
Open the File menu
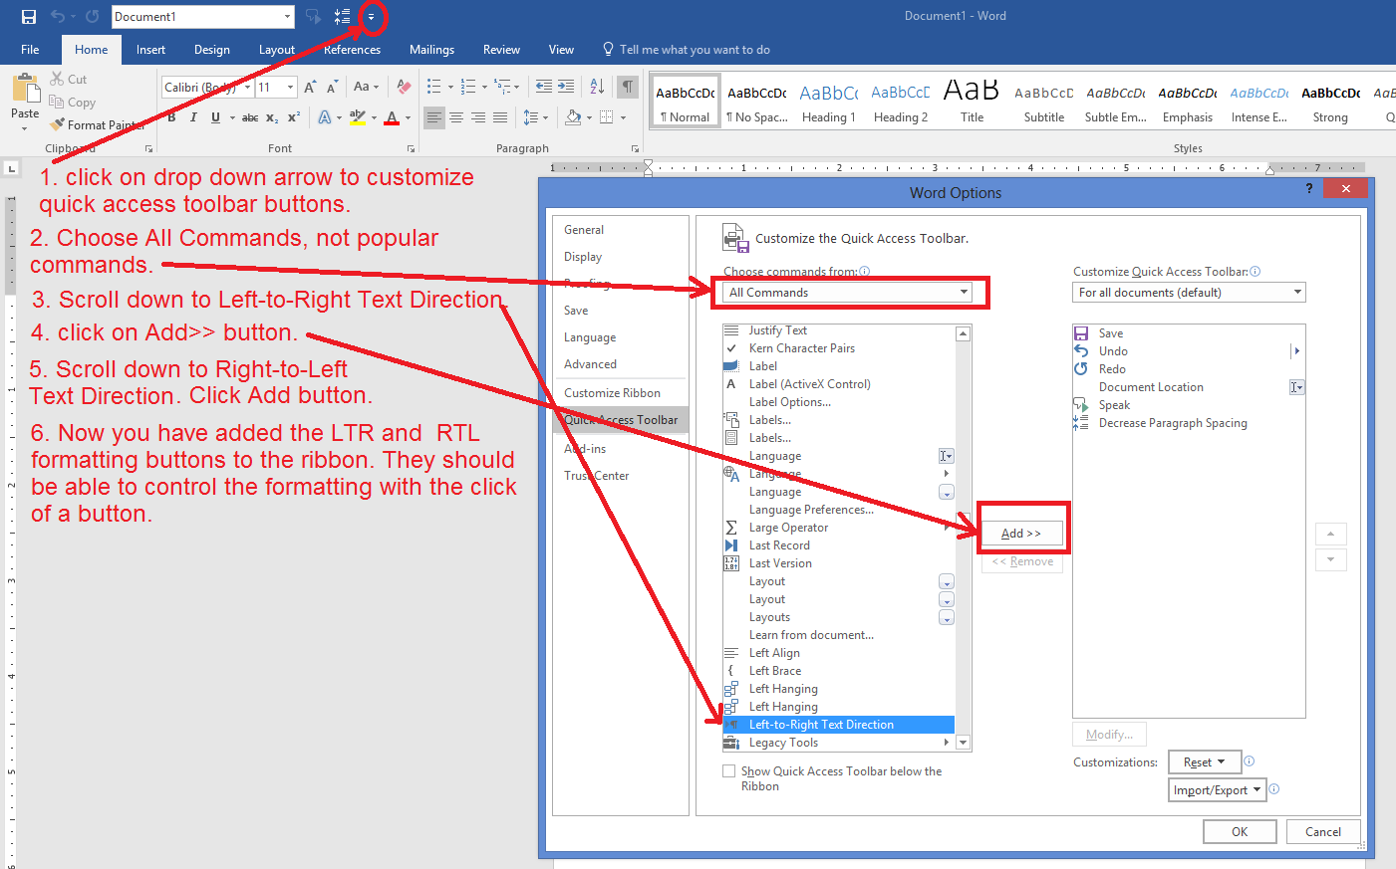(x=30, y=50)
